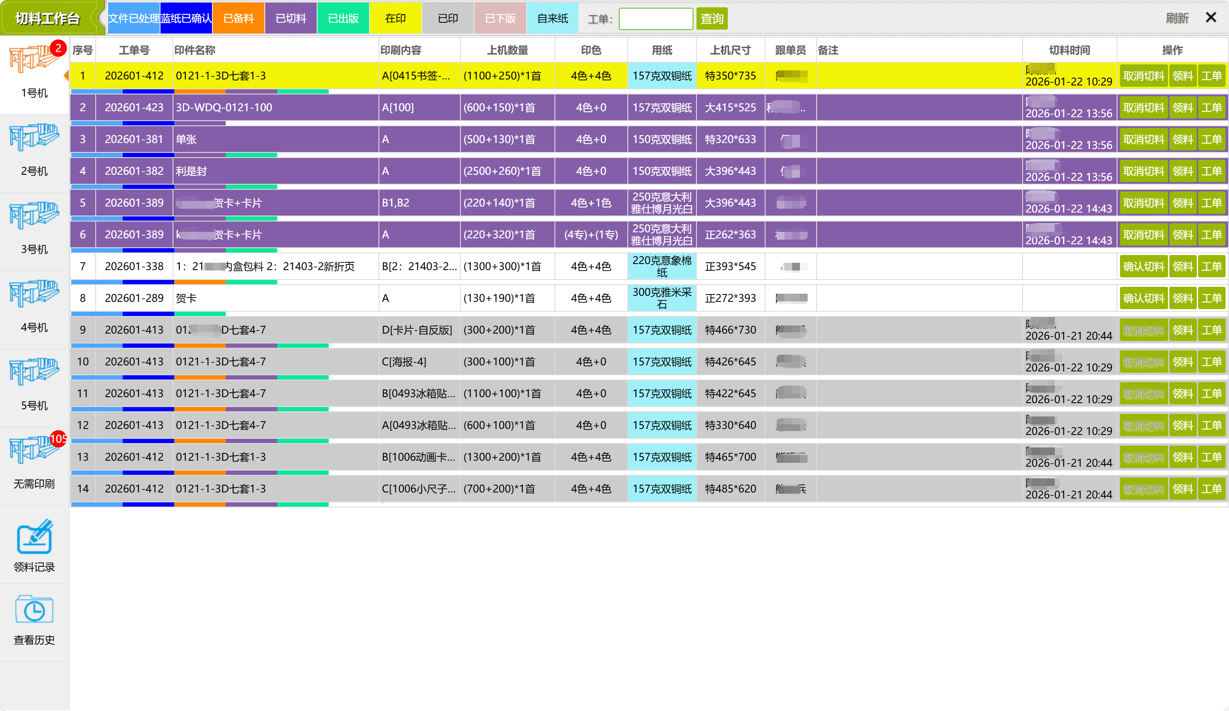Switch to 2号机 machine icon
Viewport: 1229px width, 711px height.
coord(34,139)
